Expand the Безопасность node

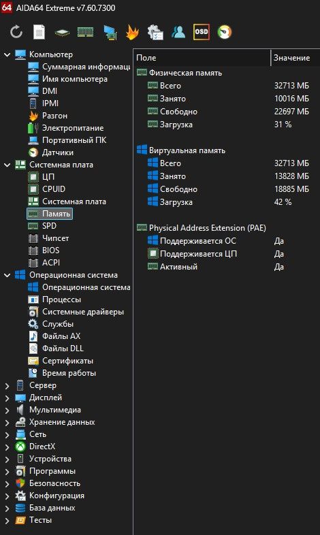[x=7, y=484]
